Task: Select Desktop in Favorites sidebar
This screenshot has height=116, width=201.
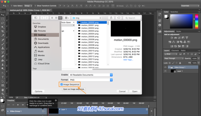Action: point(45,35)
